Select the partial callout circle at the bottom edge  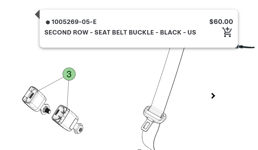[139, 149]
